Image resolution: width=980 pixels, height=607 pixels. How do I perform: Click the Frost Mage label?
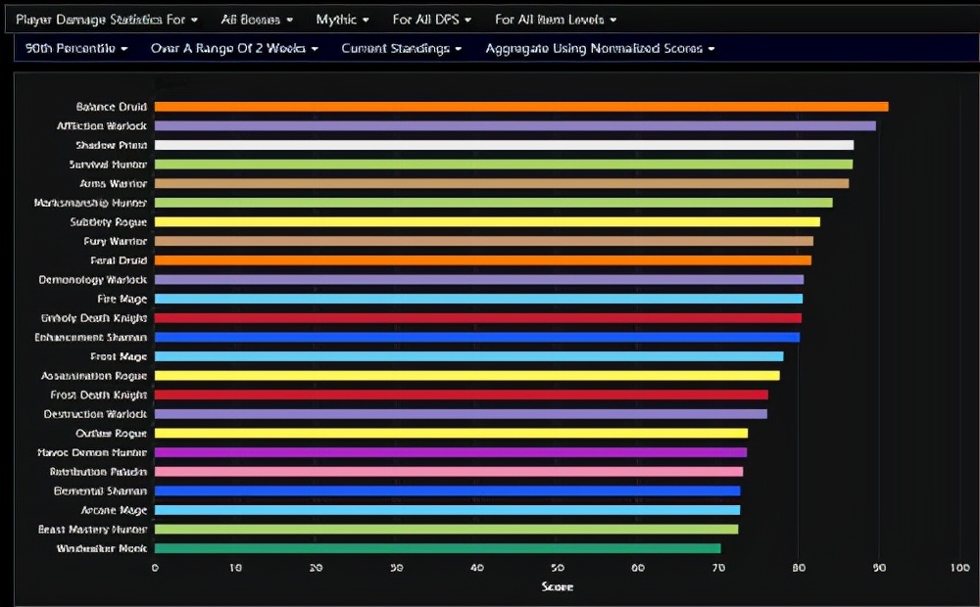(x=119, y=356)
